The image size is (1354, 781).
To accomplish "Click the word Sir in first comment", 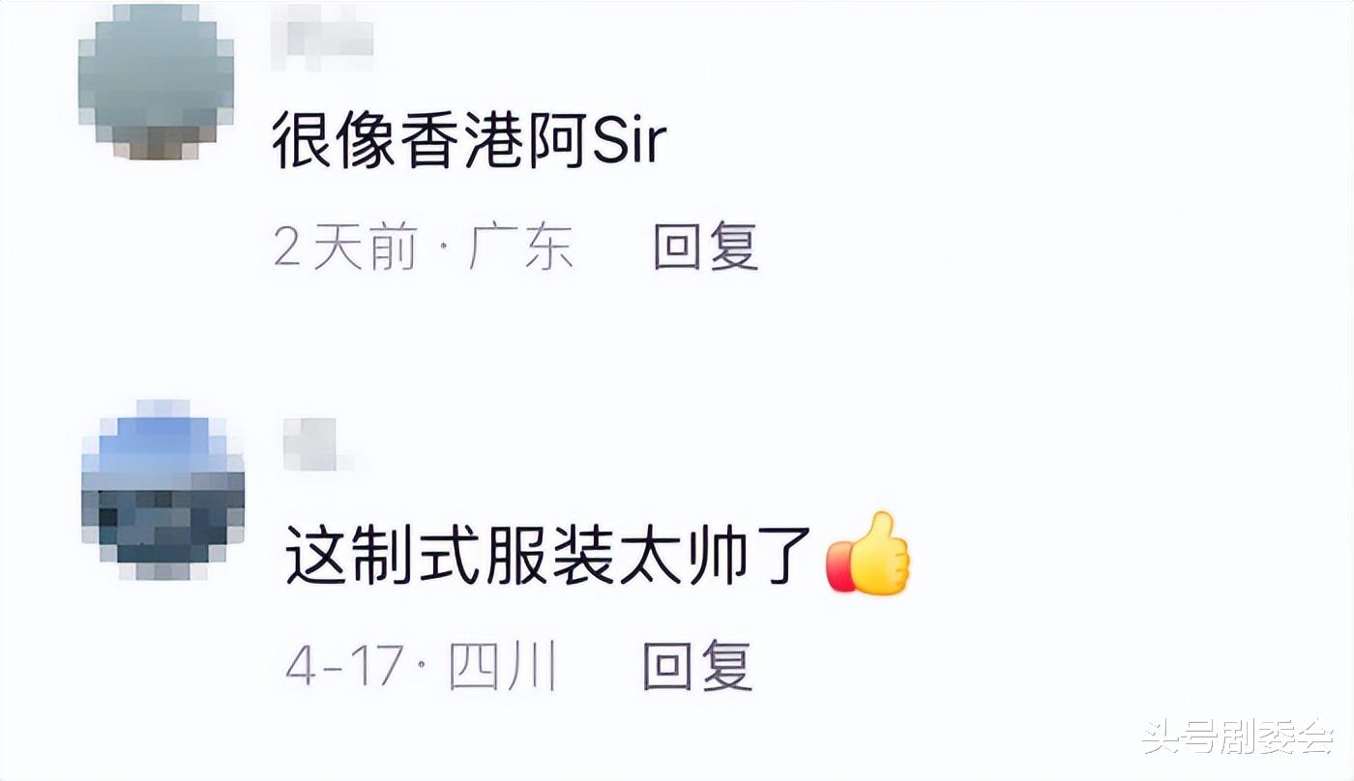I will point(629,141).
